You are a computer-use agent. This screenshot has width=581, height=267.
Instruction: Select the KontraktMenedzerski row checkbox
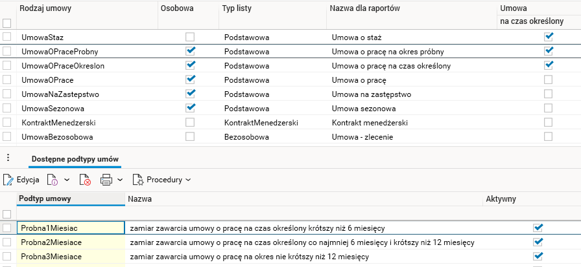point(7,122)
